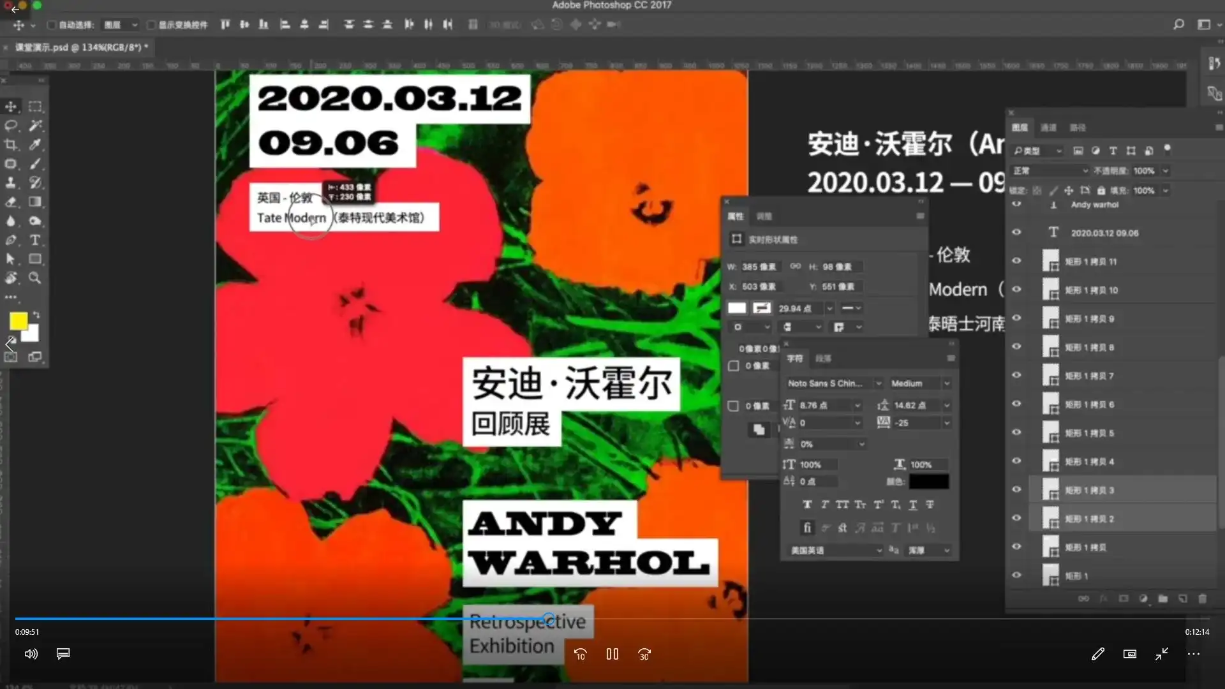Select the Eyedropper tool

[35, 145]
